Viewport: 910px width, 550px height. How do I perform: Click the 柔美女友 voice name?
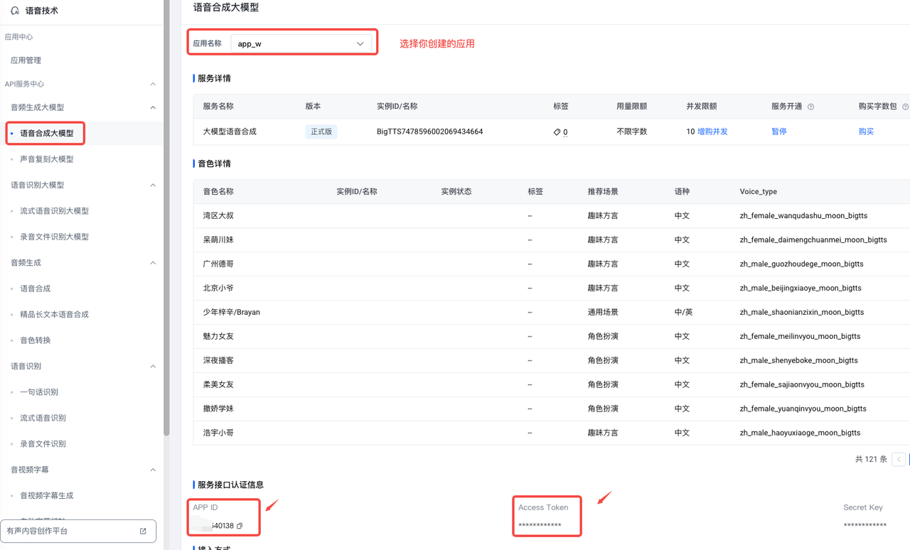[x=218, y=384]
